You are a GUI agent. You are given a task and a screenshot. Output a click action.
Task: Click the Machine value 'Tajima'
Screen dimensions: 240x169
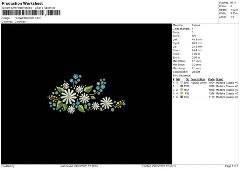196,25
